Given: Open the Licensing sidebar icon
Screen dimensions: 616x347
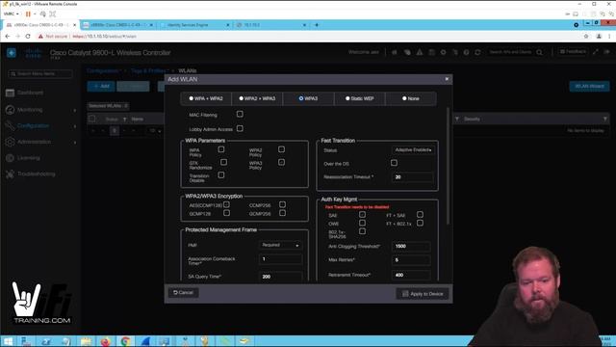Looking at the screenshot, I should point(10,158).
